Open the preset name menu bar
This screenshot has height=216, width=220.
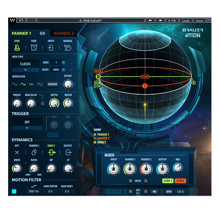(x=91, y=20)
